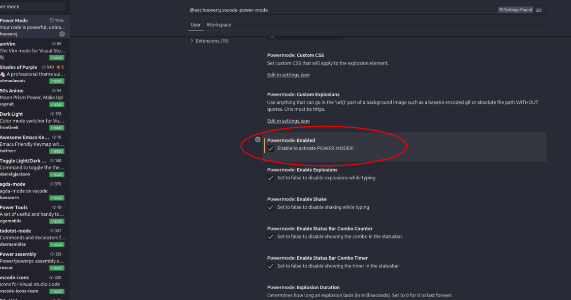Install the vscode-icons extension

coord(57,291)
